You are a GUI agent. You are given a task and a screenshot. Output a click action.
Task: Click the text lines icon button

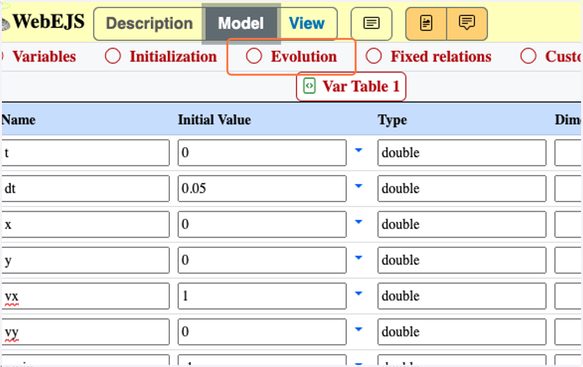coord(372,23)
